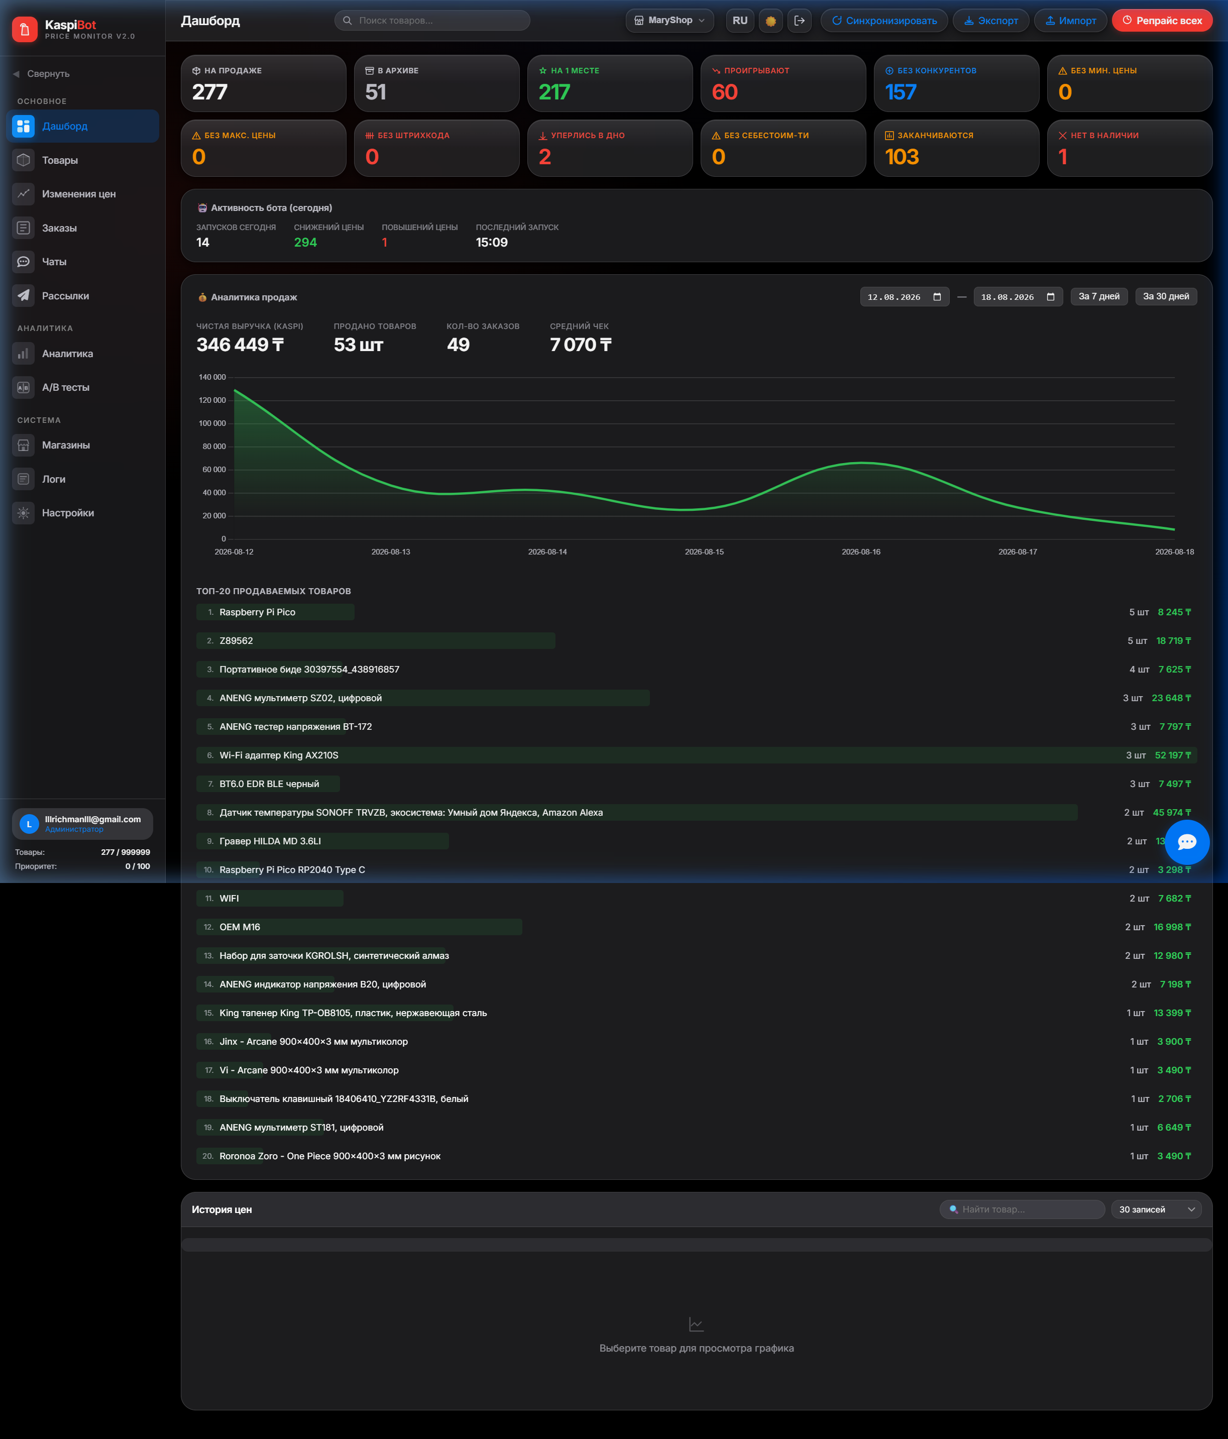The height and width of the screenshot is (1439, 1228).
Task: Select Z89562 product row
Action: pos(696,640)
